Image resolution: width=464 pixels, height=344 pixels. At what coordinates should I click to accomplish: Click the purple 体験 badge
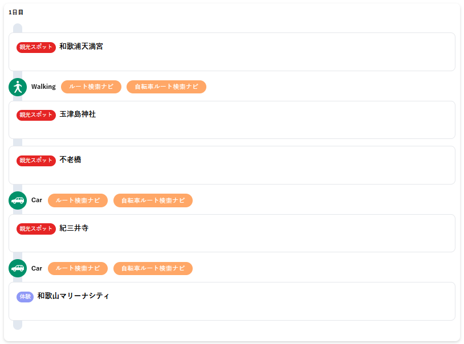pyautogui.click(x=25, y=297)
